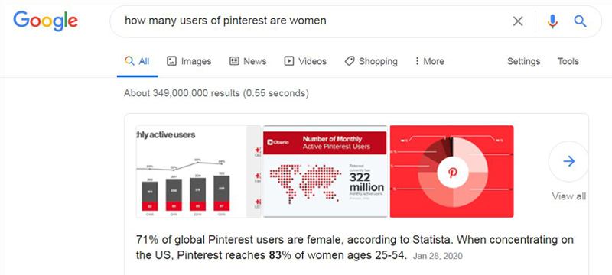Focus the search input field
This screenshot has height=275, width=612.
tap(312, 21)
